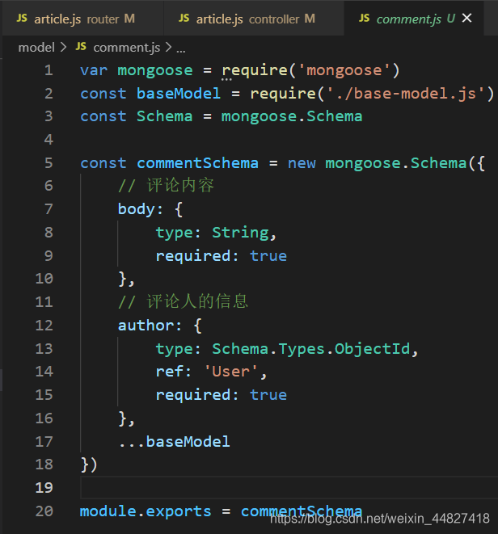
Task: Place cursor on 'mongoose' string in line 1
Action: [x=344, y=70]
